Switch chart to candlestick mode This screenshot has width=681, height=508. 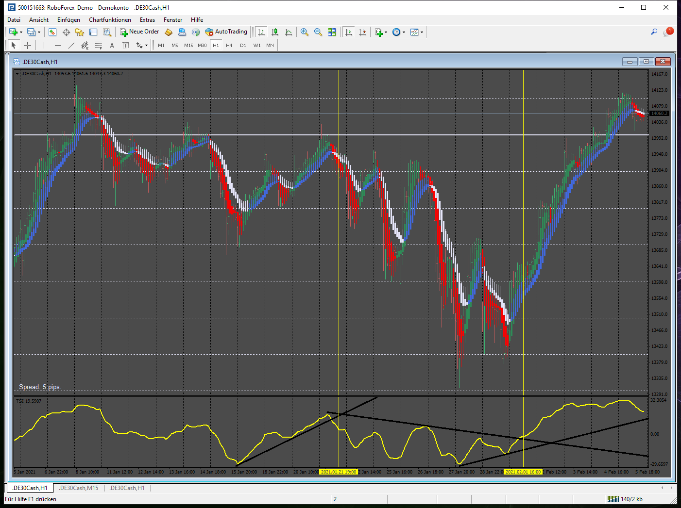[275, 32]
